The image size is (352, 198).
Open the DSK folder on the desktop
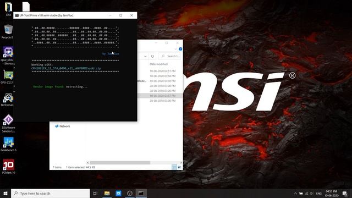pos(8,9)
